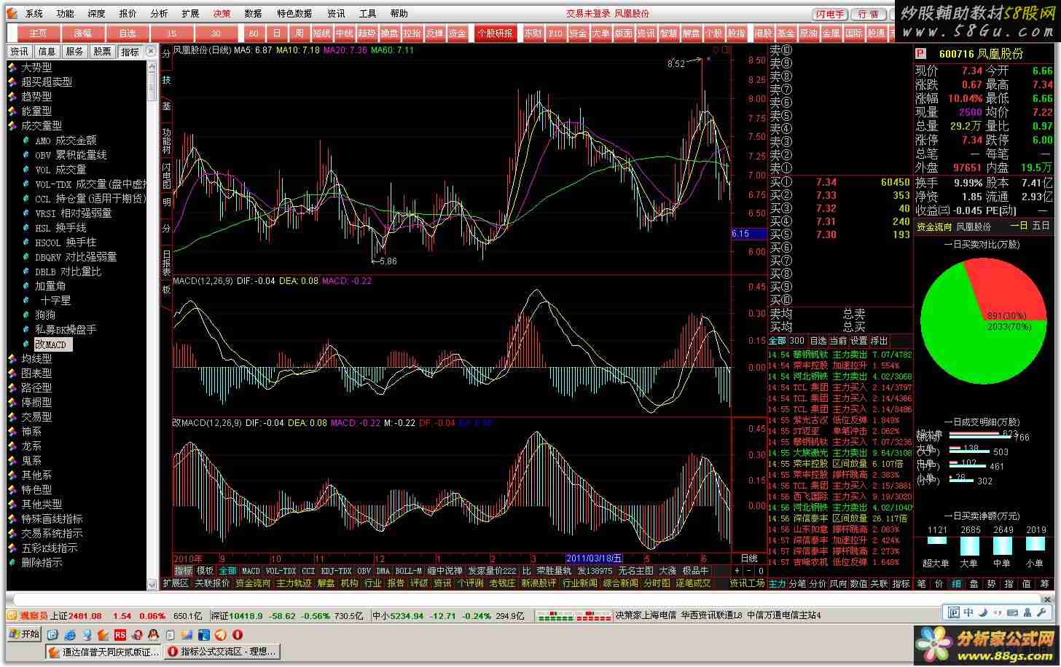1061x667 pixels.
Task: Click the 资讯工场 button at the chart bottom
Action: pyautogui.click(x=748, y=583)
